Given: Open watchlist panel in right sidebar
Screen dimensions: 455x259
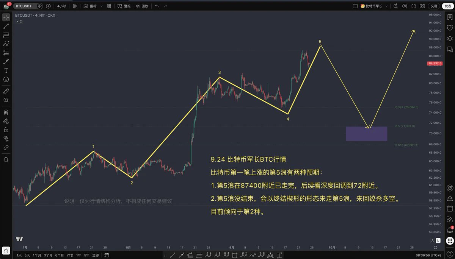Looking at the screenshot, I should (450, 17).
